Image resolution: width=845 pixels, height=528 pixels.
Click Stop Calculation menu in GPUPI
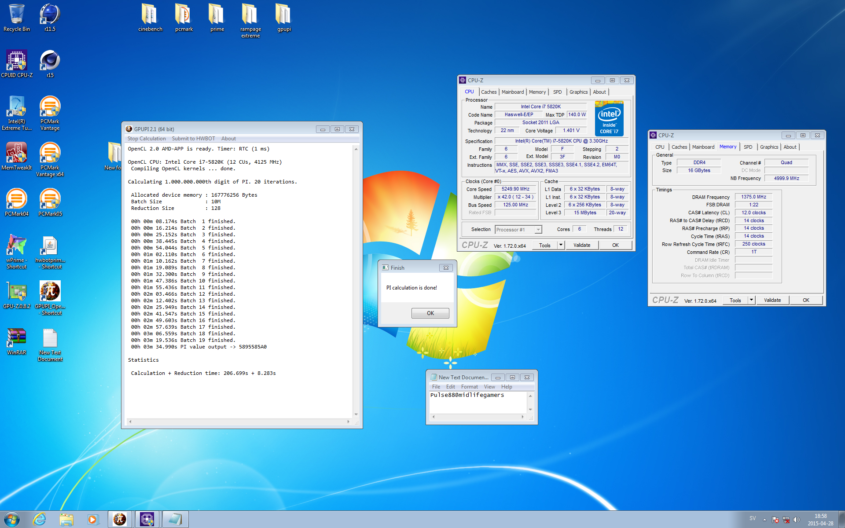coord(147,139)
